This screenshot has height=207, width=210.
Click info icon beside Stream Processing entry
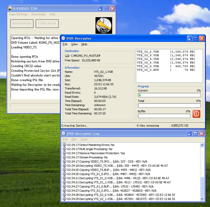point(64,157)
